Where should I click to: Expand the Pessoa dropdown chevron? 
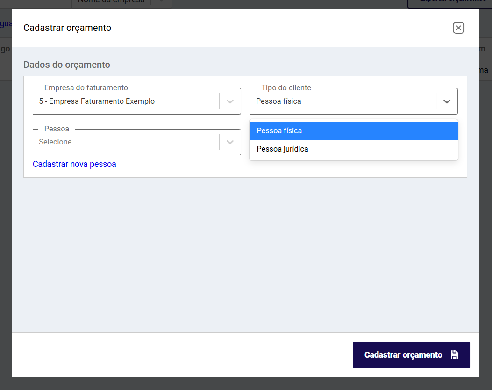[x=230, y=142]
